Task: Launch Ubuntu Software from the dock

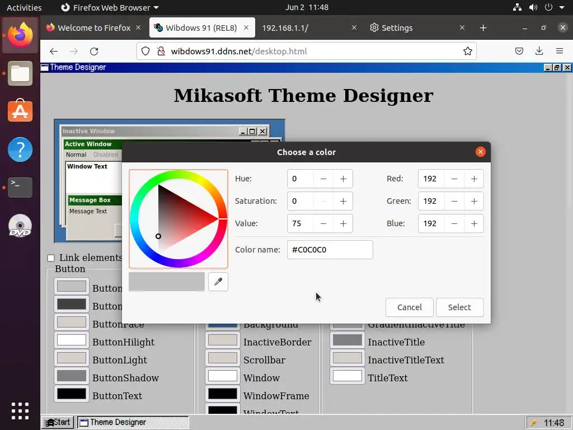Action: tap(20, 111)
